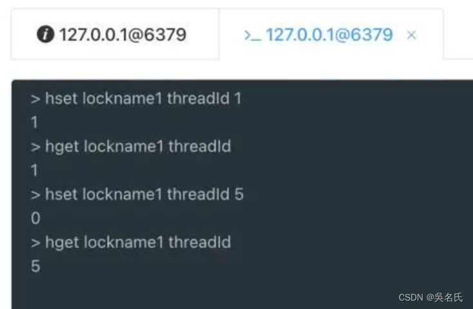Click the prompt arrow before 'hset lockname1 threadId 1'
Screen dimensions: 473x309
(35, 99)
